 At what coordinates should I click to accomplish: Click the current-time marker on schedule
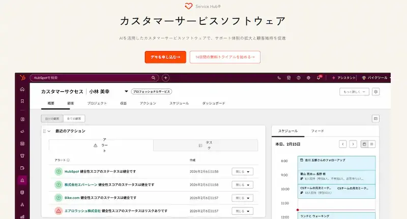(298, 210)
